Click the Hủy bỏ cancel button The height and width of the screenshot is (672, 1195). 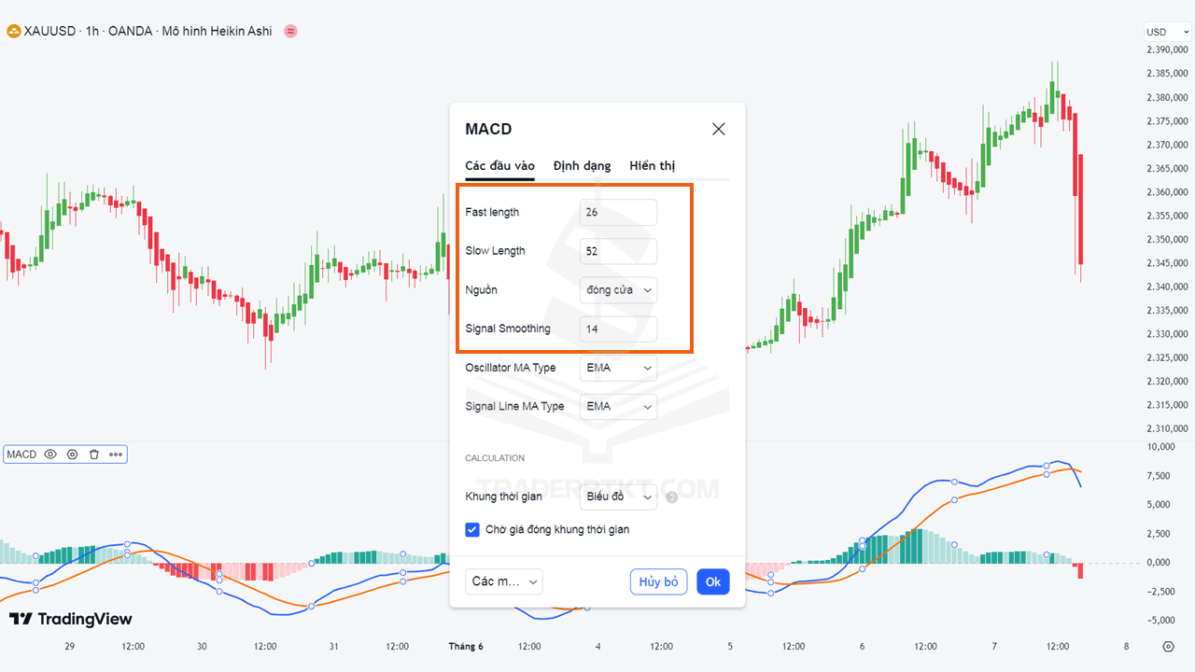click(x=659, y=581)
